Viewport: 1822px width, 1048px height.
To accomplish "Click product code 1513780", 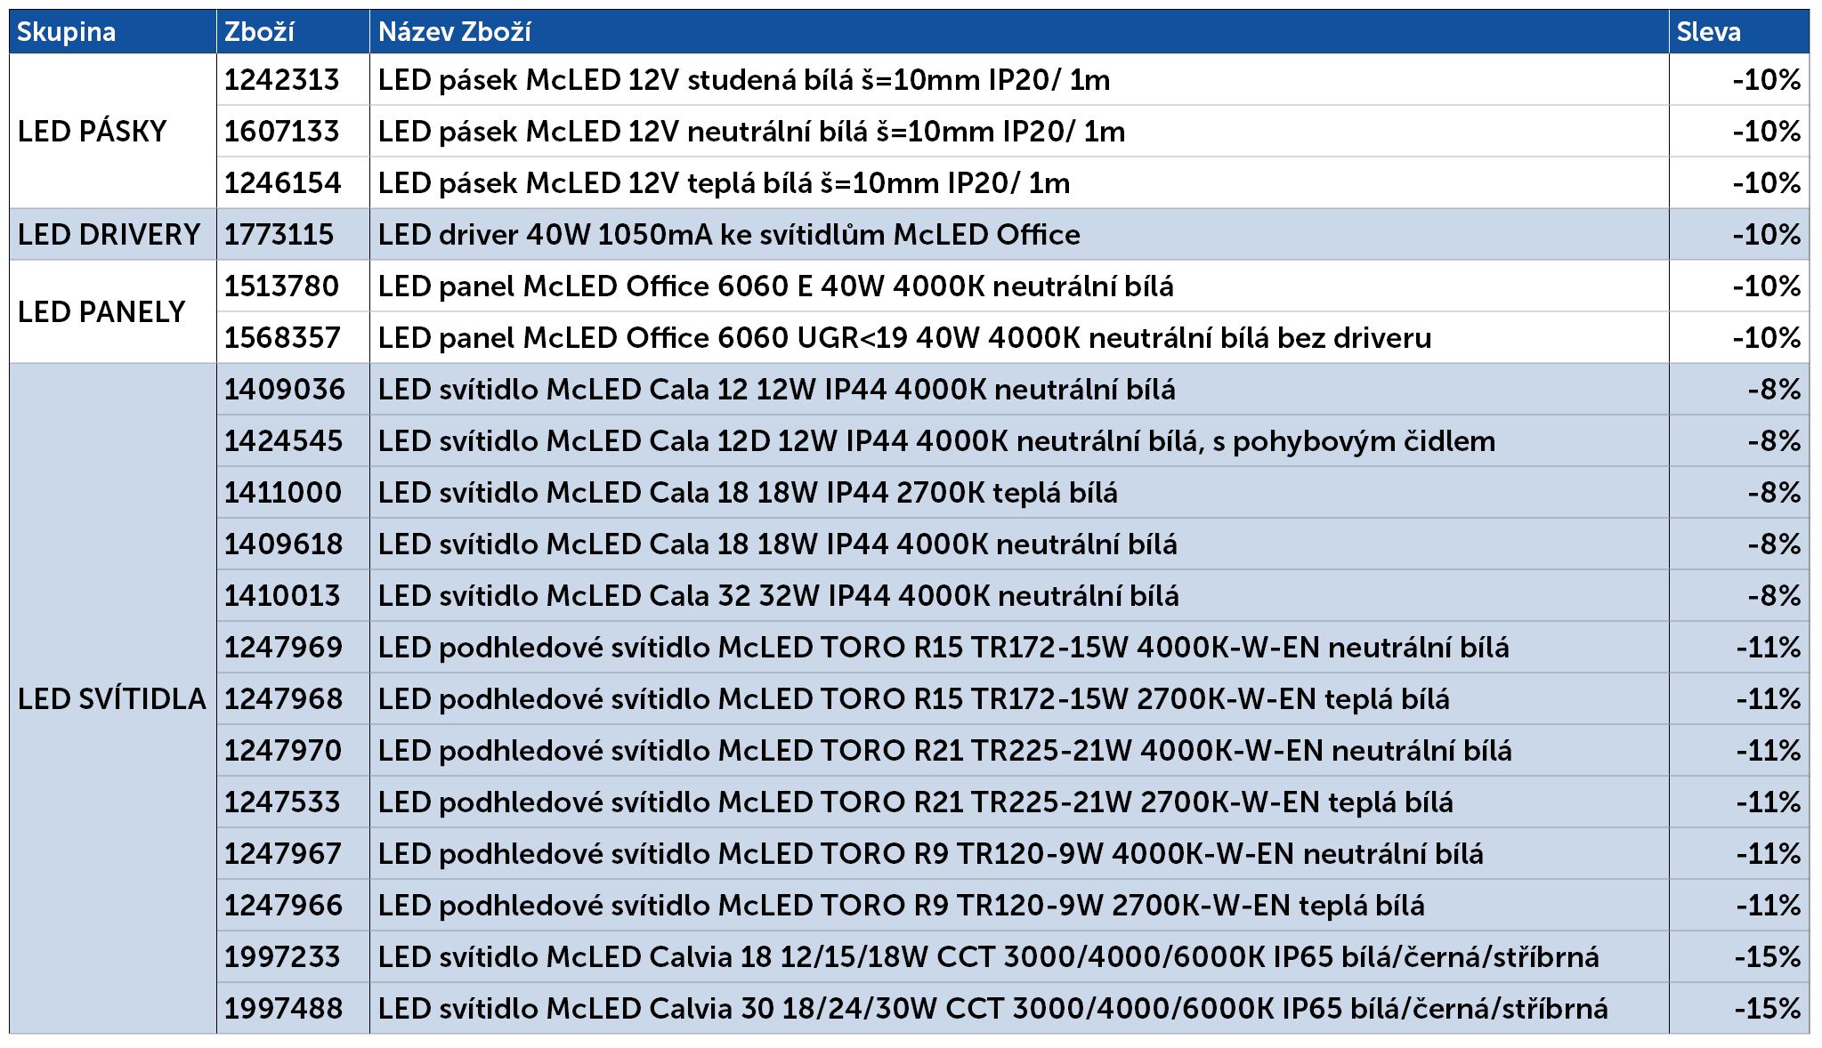I will [x=281, y=286].
